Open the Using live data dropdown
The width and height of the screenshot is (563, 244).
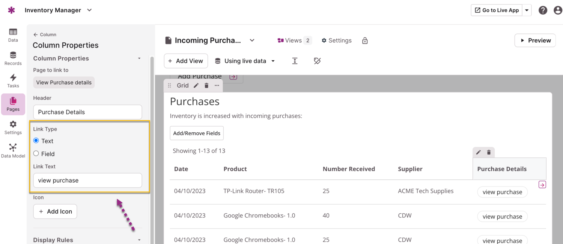coord(245,61)
